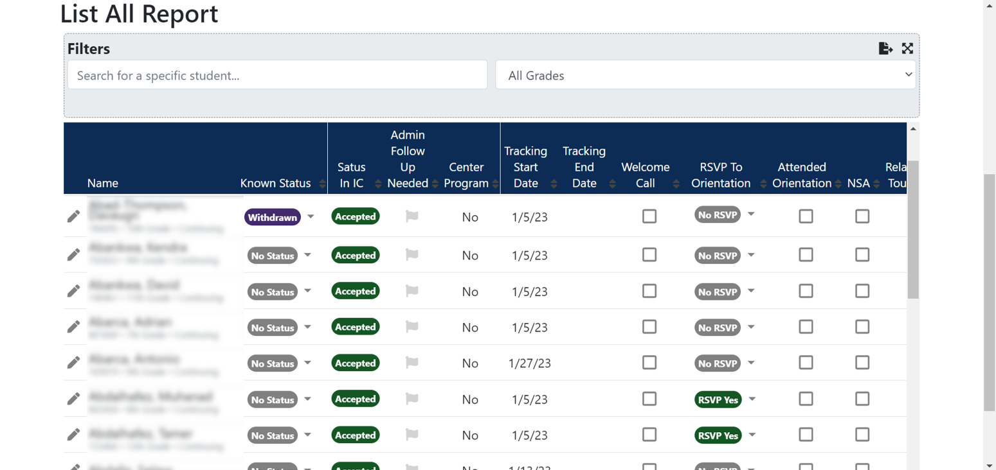Viewport: 996px width, 470px height.
Task: Sort by Admin Follow Up Needed arrows
Action: coord(435,184)
